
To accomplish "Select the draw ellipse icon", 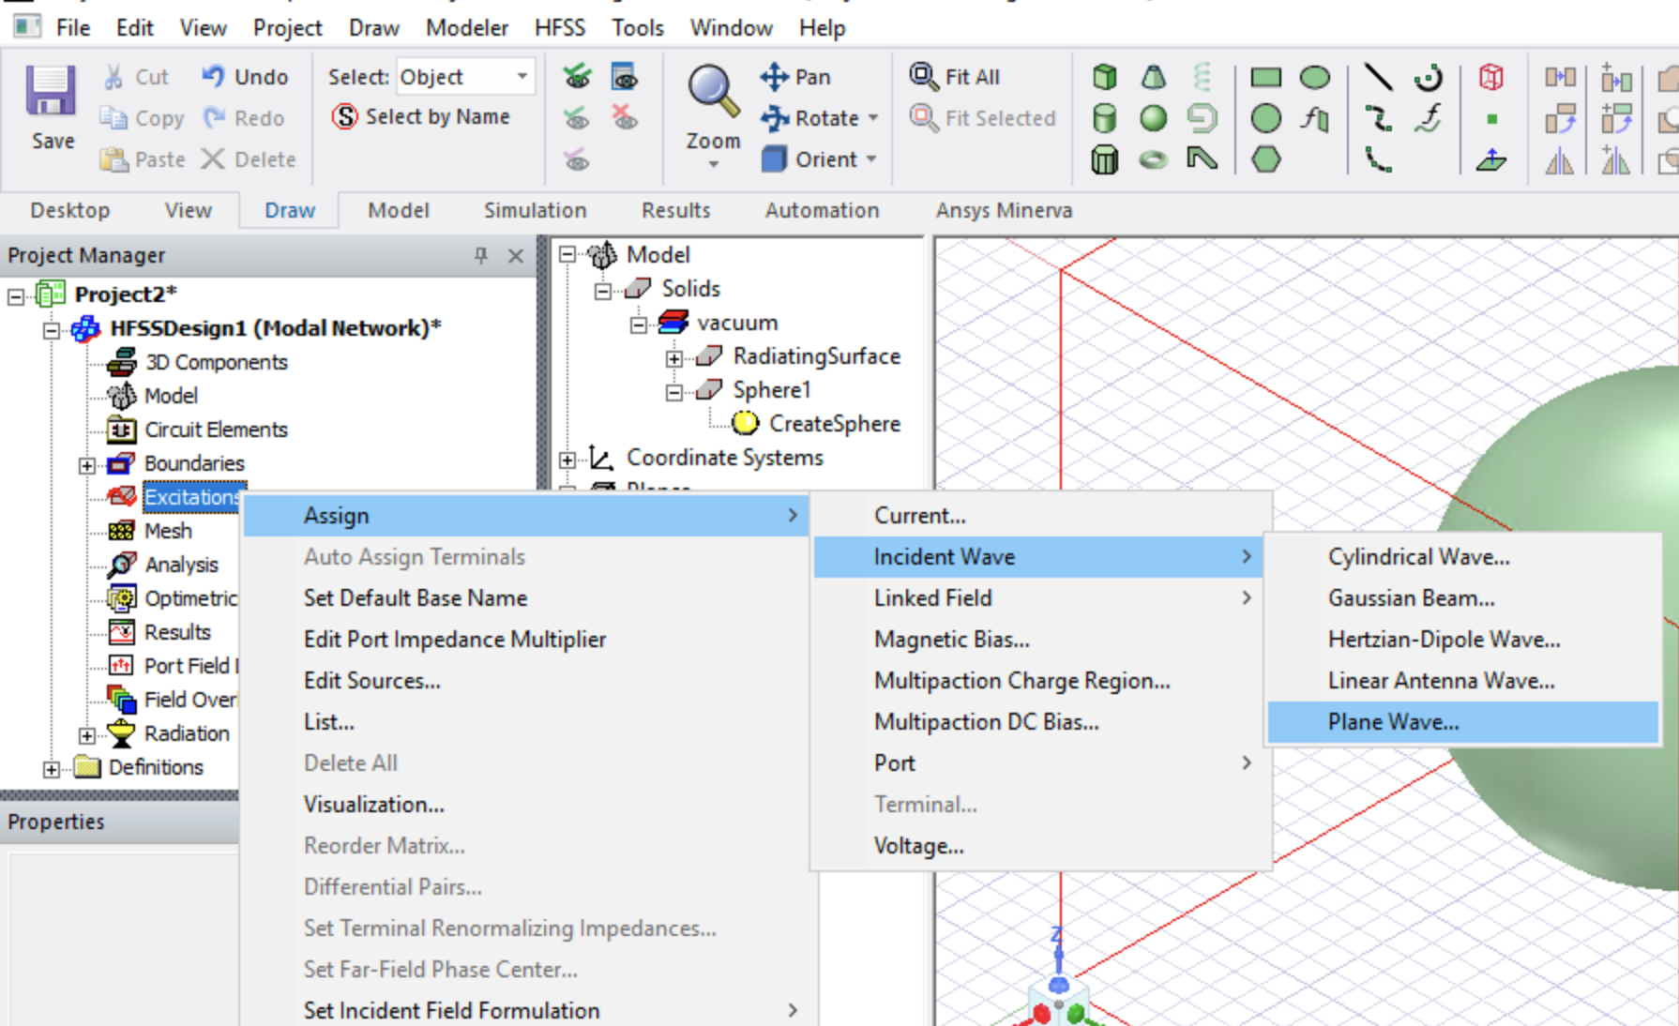I will (x=1315, y=77).
